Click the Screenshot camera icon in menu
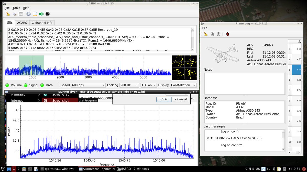 click(x=45, y=101)
